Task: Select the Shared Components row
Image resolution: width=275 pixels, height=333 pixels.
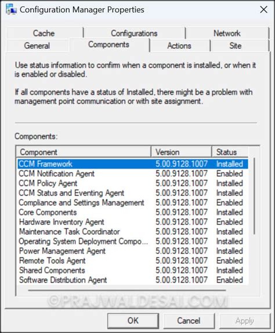Action: (133, 270)
